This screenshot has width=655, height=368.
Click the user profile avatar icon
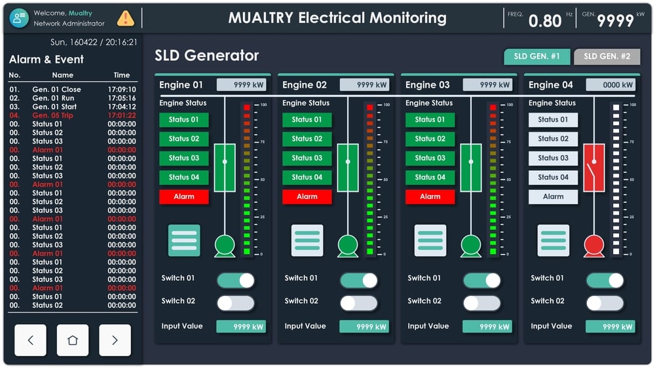[x=19, y=18]
